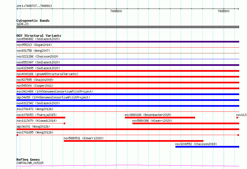Viewport: 247px width, 169px height.
Task: Select the nsv6553347 (Sedlazeck2020) label
Action: (x=38, y=62)
